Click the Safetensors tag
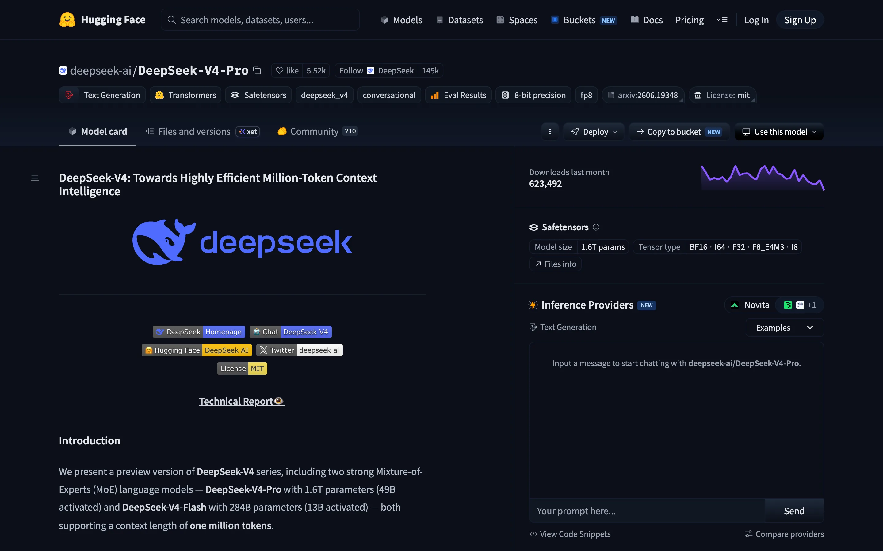Viewport: 883px width, 551px height. click(x=258, y=95)
